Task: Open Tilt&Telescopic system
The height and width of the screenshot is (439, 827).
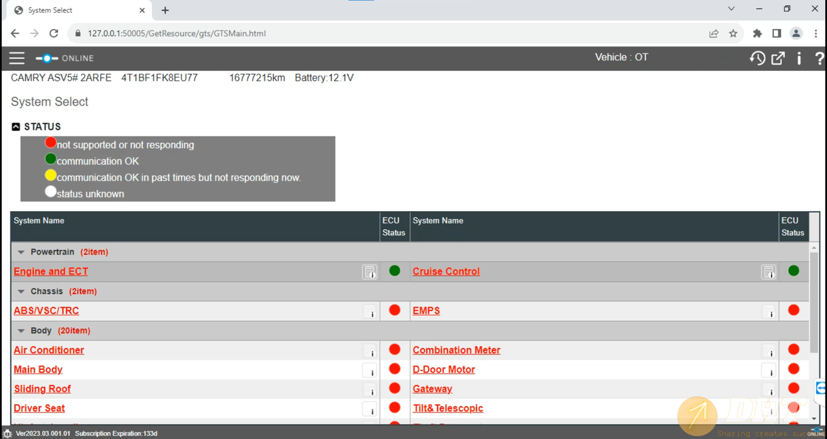Action: click(x=448, y=409)
